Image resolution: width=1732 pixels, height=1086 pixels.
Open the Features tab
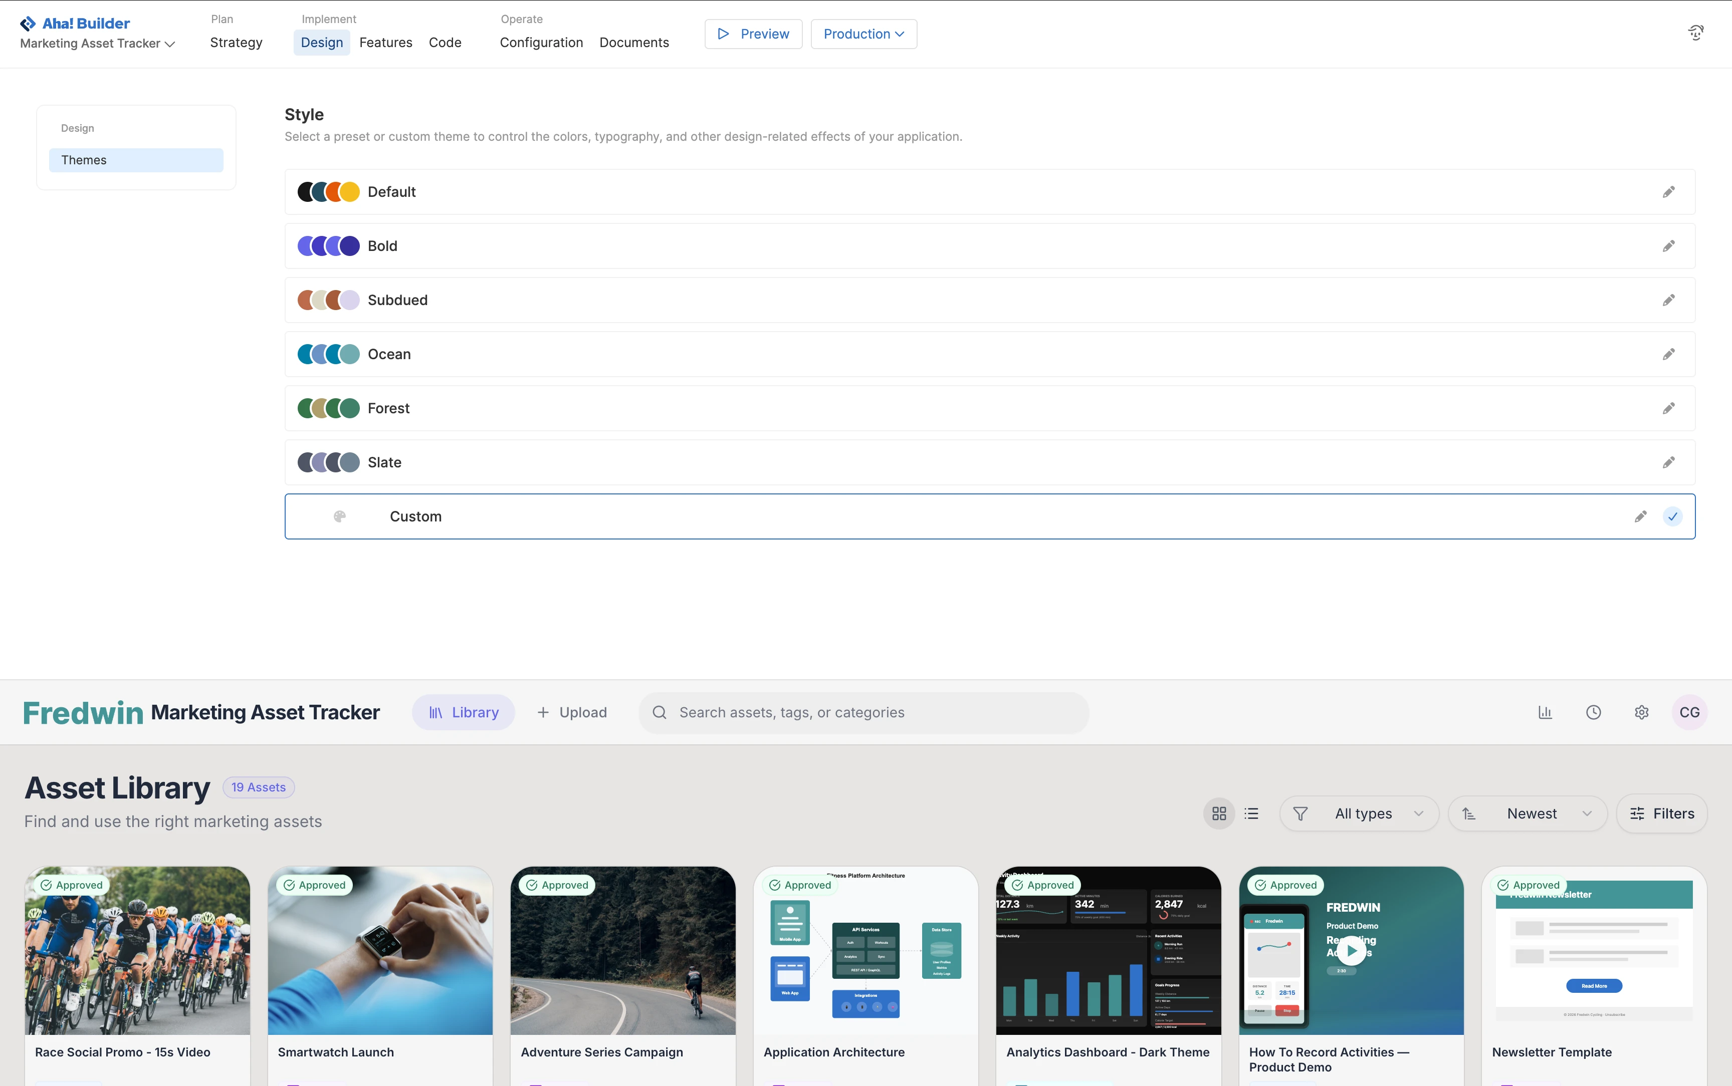[x=386, y=43]
